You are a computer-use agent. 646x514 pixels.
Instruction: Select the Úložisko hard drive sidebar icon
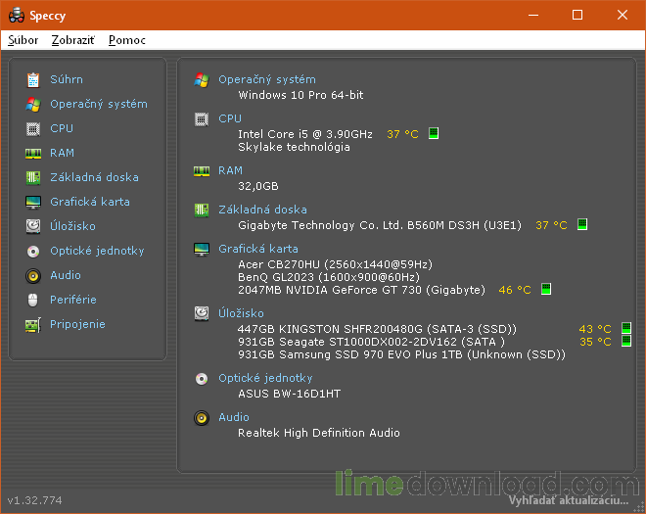pos(32,226)
